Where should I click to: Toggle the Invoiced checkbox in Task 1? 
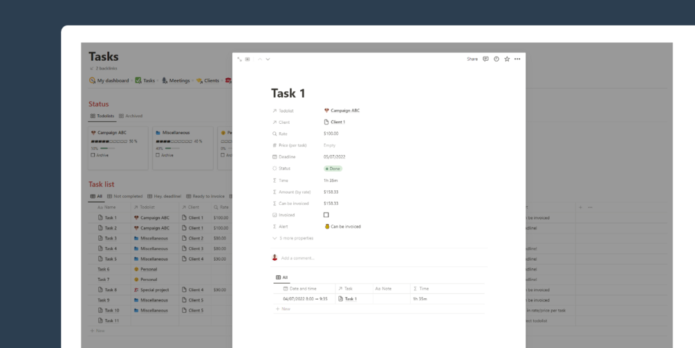[326, 214]
